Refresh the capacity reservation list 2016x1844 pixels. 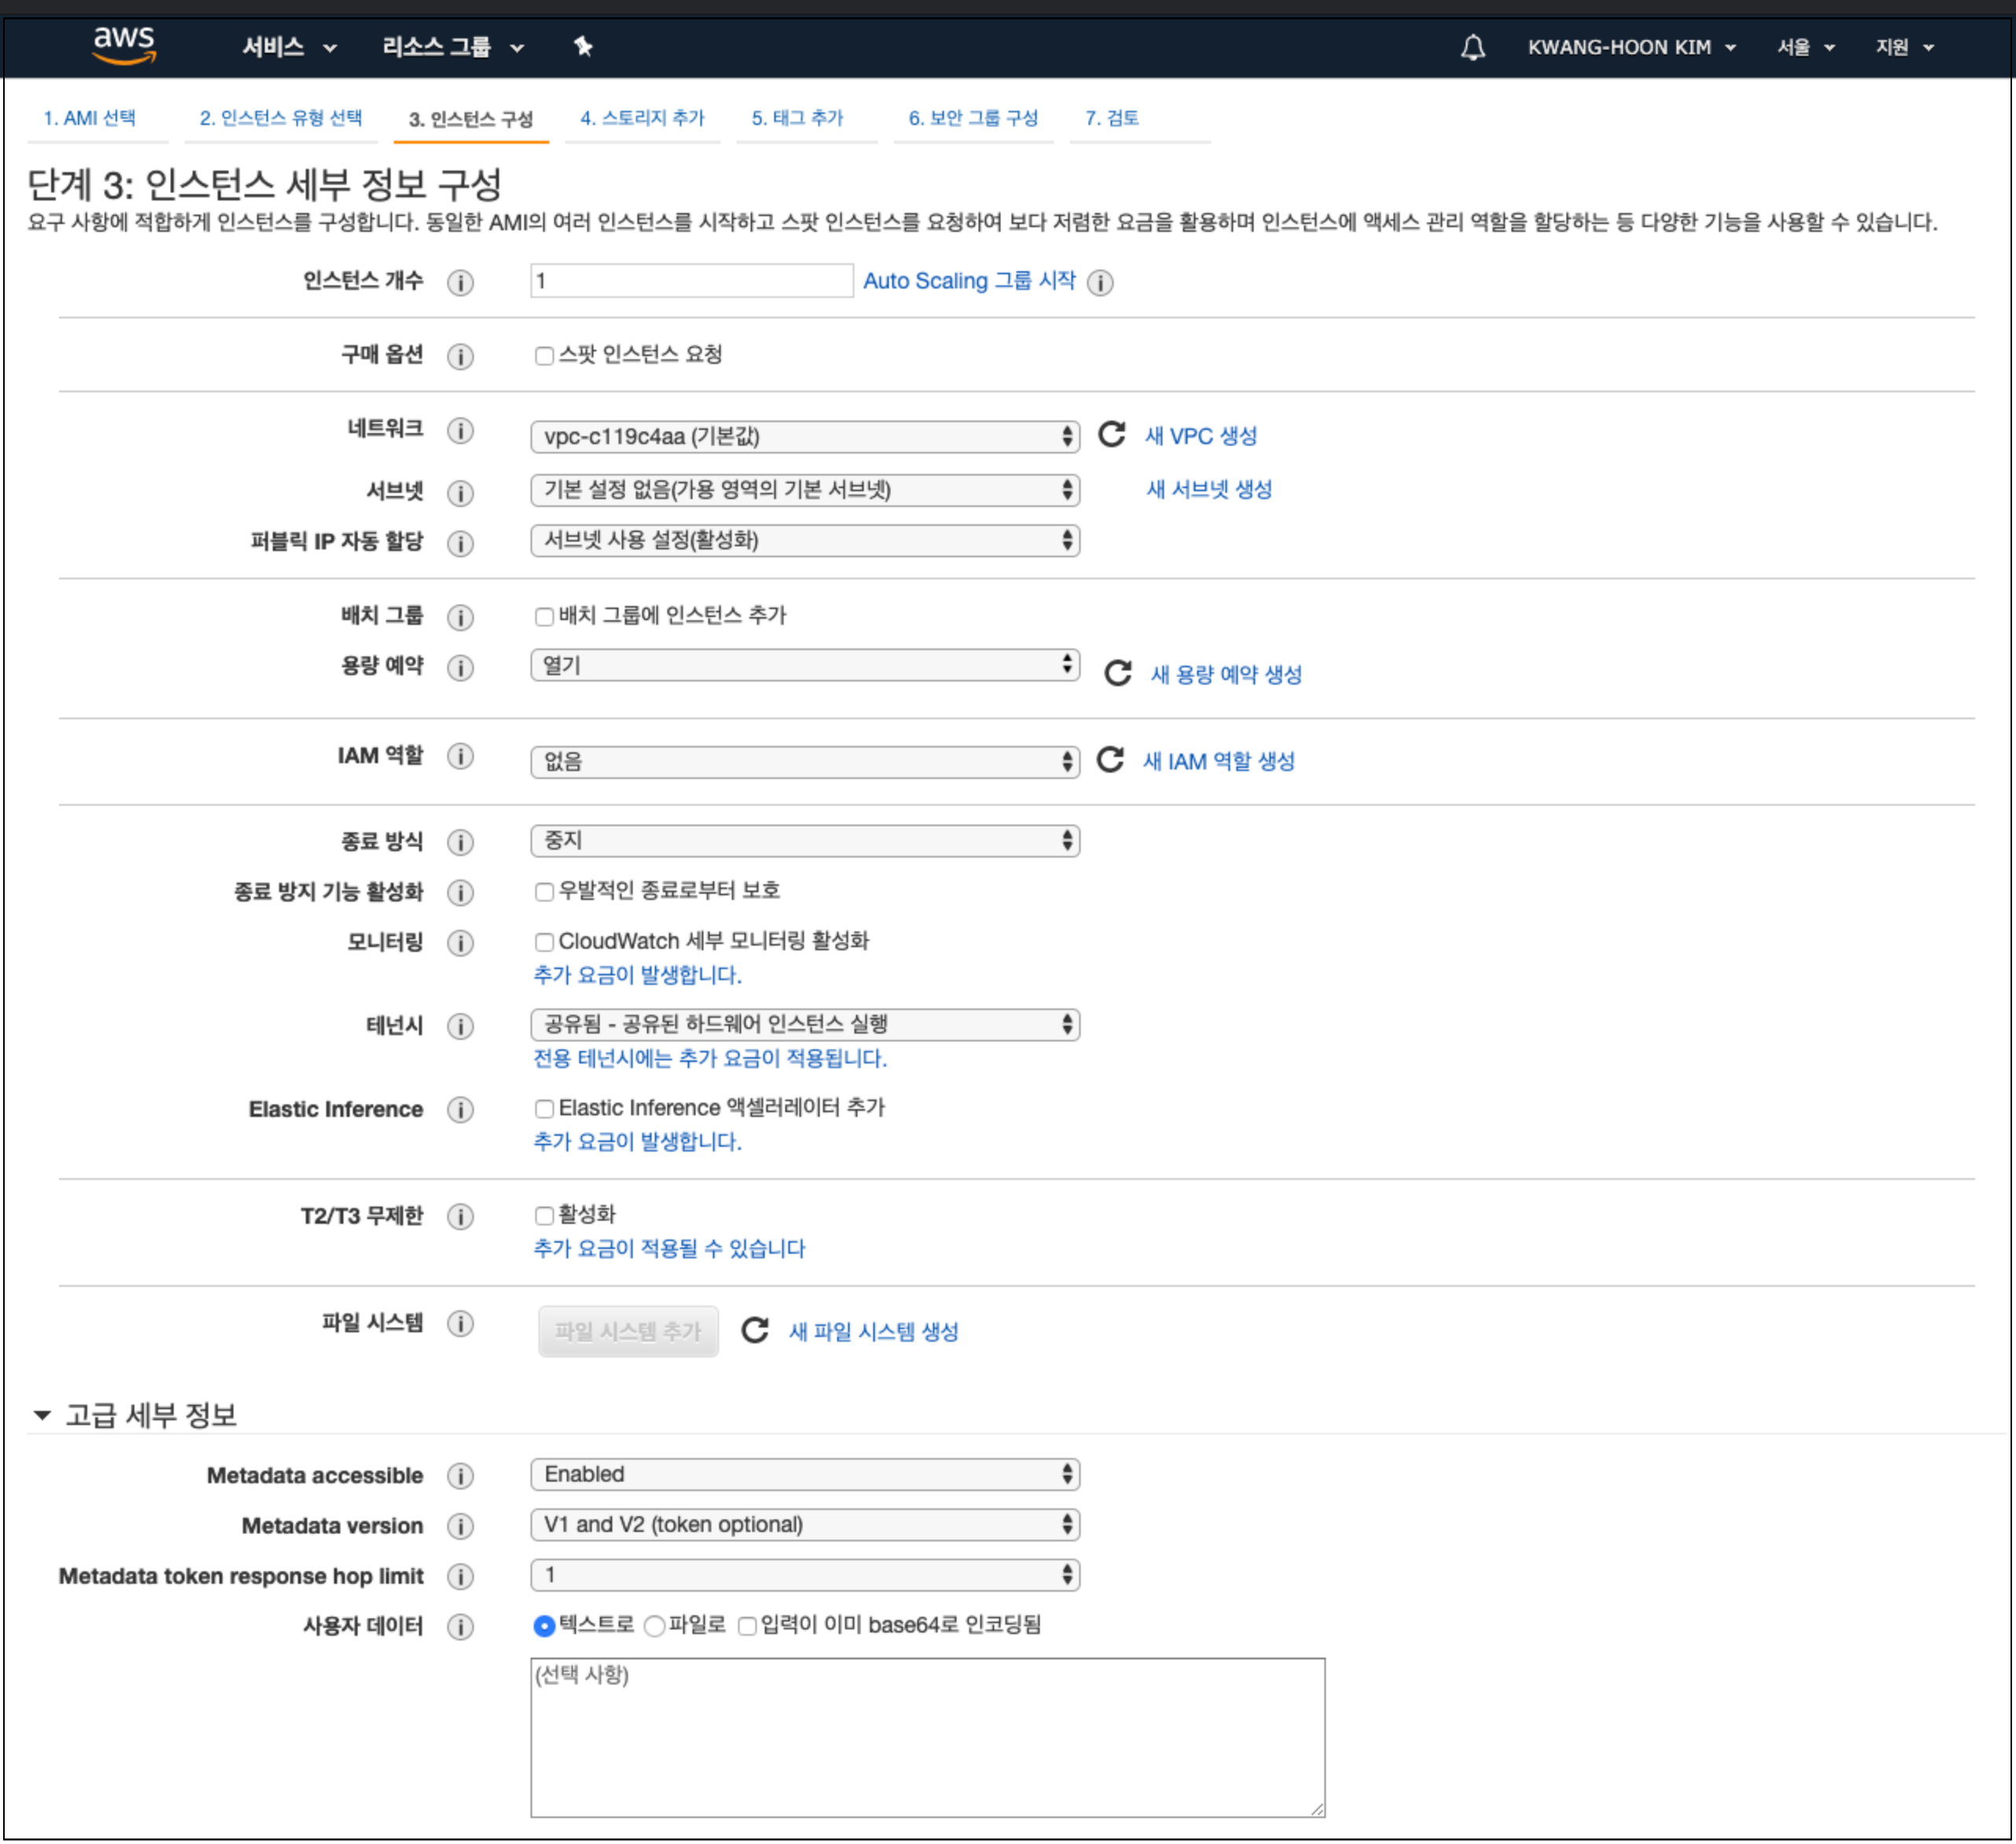(1117, 673)
